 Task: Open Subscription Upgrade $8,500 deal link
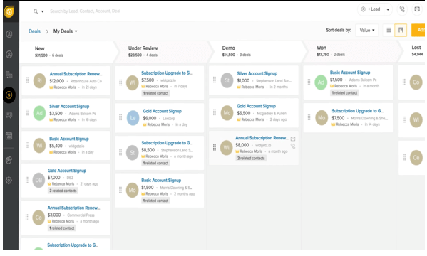coord(167,143)
